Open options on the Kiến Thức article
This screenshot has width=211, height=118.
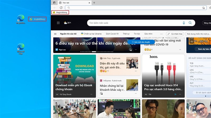[x=136, y=71]
